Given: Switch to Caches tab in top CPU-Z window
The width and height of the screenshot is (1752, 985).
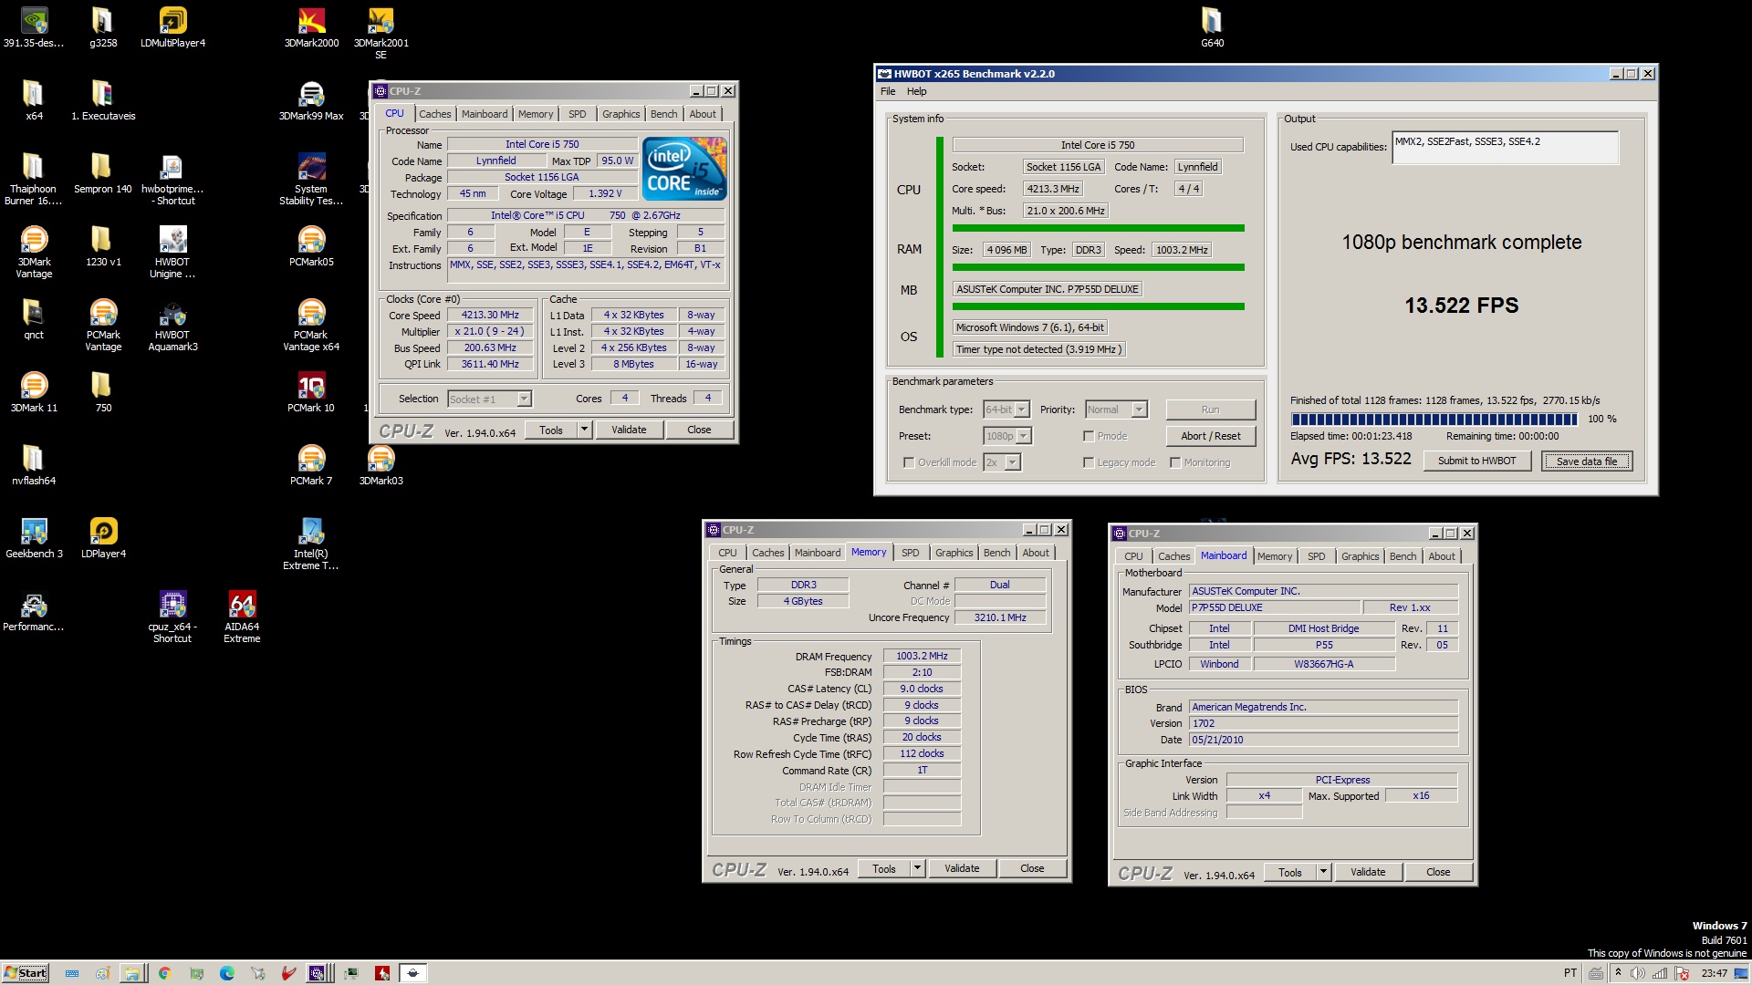Looking at the screenshot, I should click(x=435, y=114).
